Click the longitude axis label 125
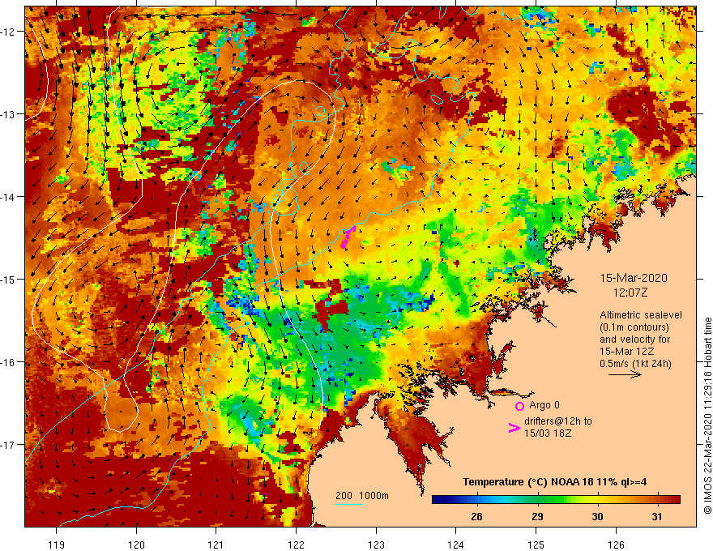The image size is (713, 551). click(536, 545)
